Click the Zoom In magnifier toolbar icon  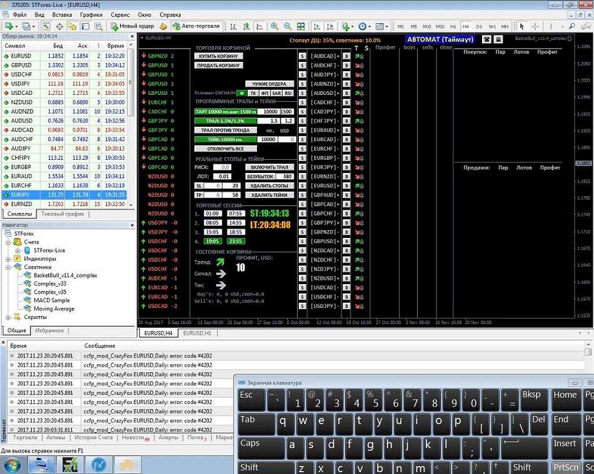[x=274, y=26]
